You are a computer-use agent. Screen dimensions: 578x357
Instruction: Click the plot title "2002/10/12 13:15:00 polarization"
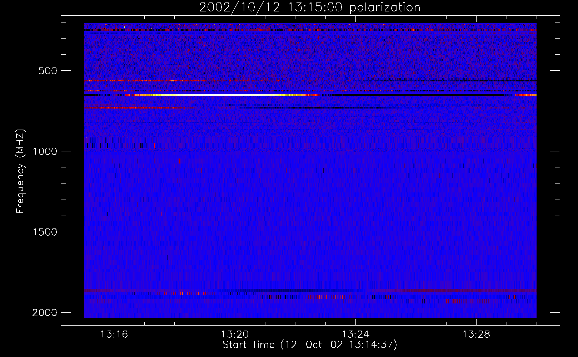[x=310, y=7]
